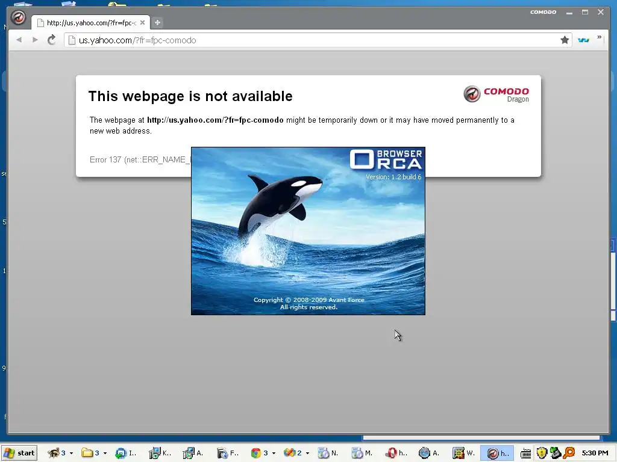Click the 'A.' taskbar button next to 'K..'
Viewport: 617px width, 462px height.
pos(194,453)
